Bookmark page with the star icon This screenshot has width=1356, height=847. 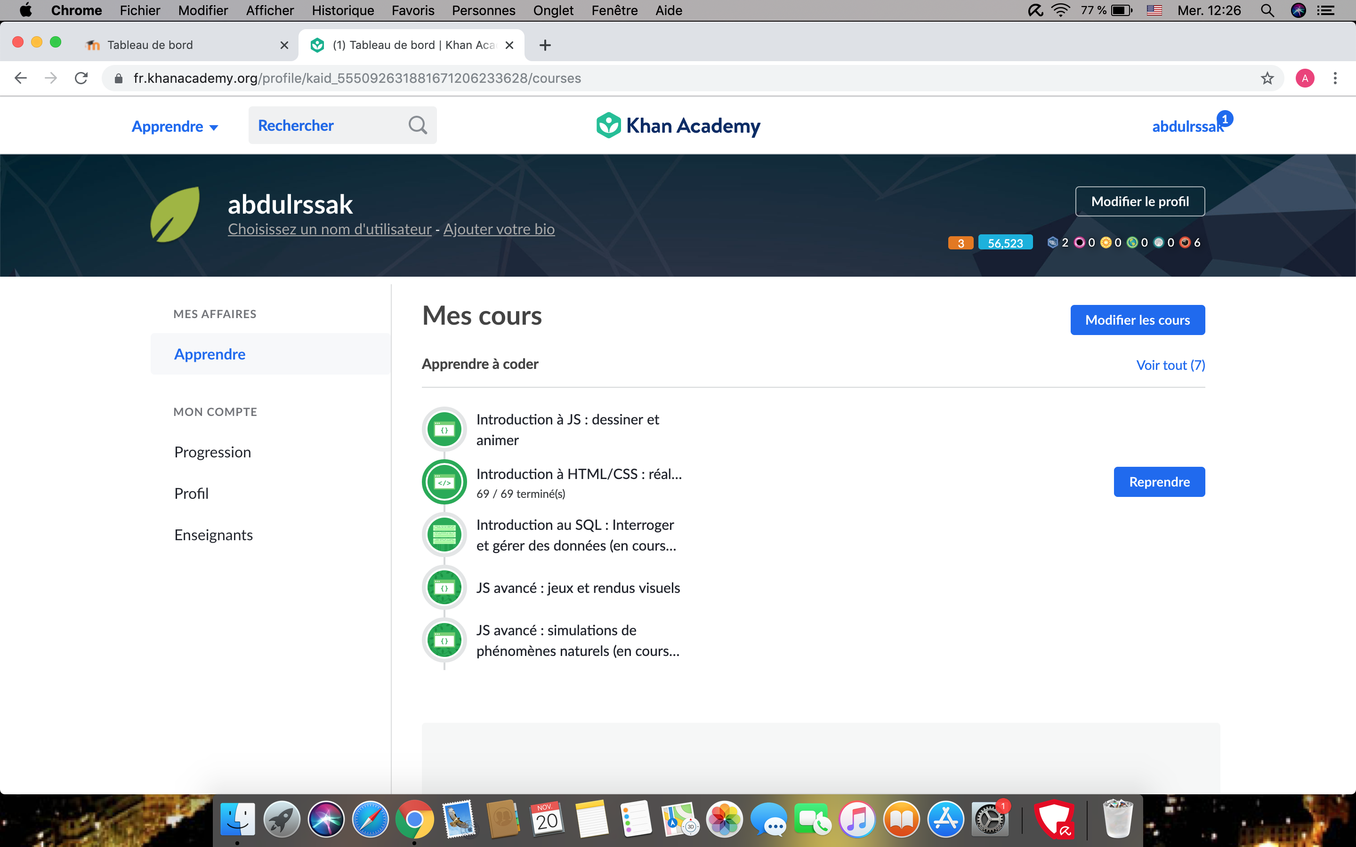tap(1267, 79)
